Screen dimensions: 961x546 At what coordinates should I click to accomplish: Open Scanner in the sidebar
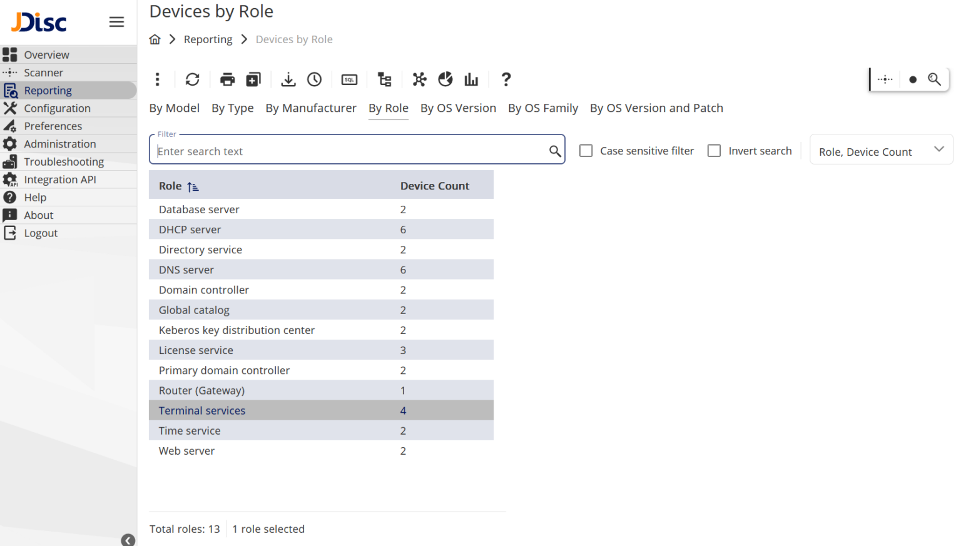coord(68,73)
